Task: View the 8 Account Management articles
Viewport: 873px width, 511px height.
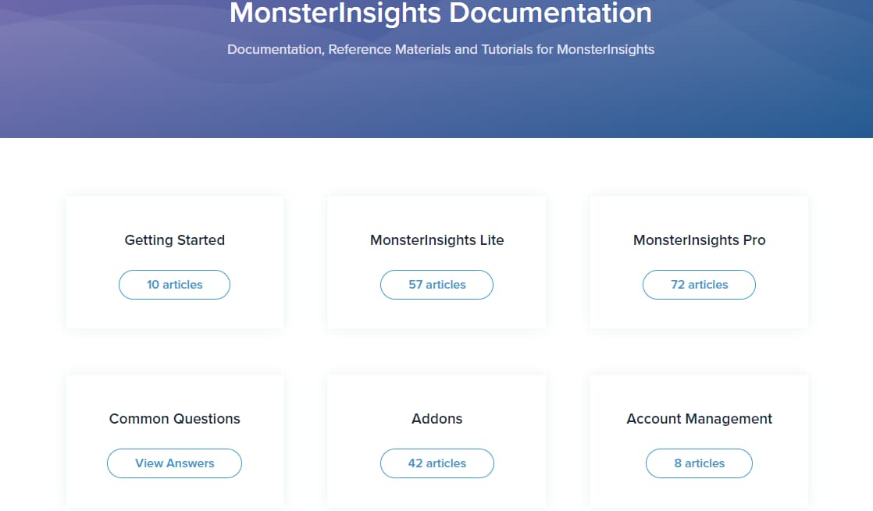Action: pyautogui.click(x=698, y=463)
